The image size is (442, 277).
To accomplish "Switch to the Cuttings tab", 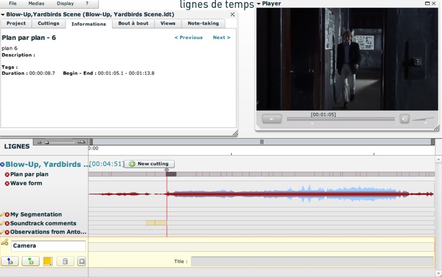I will pyautogui.click(x=48, y=23).
